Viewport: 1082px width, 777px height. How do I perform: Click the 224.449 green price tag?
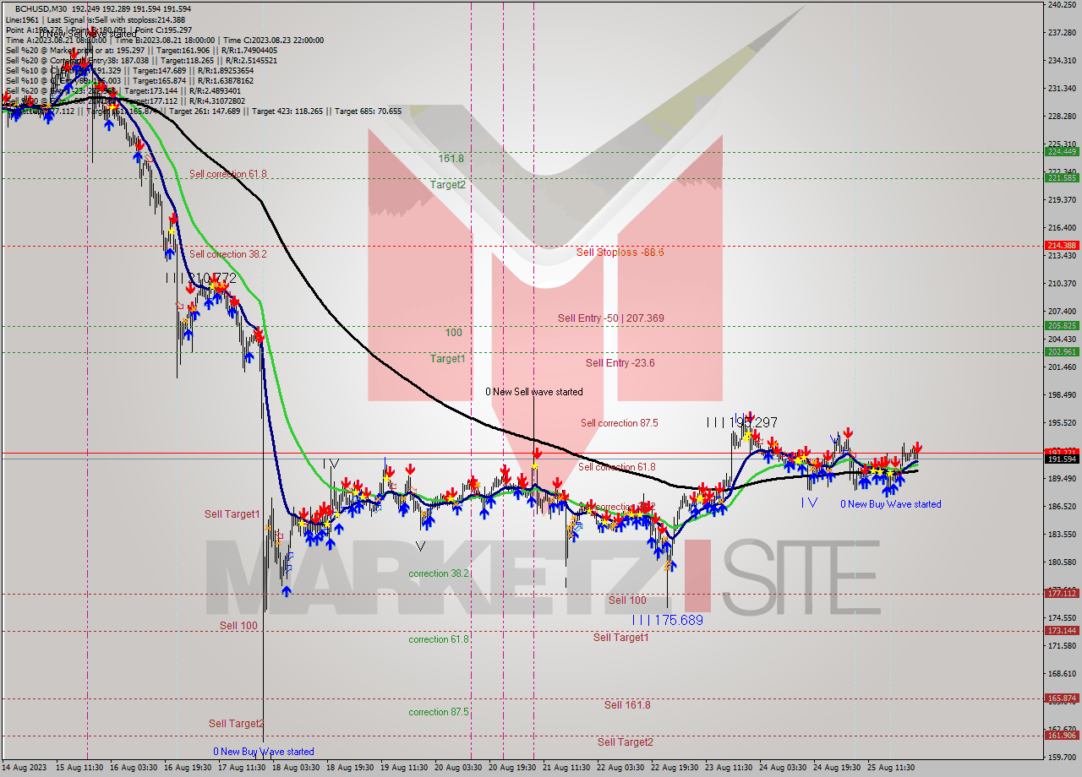point(1062,152)
